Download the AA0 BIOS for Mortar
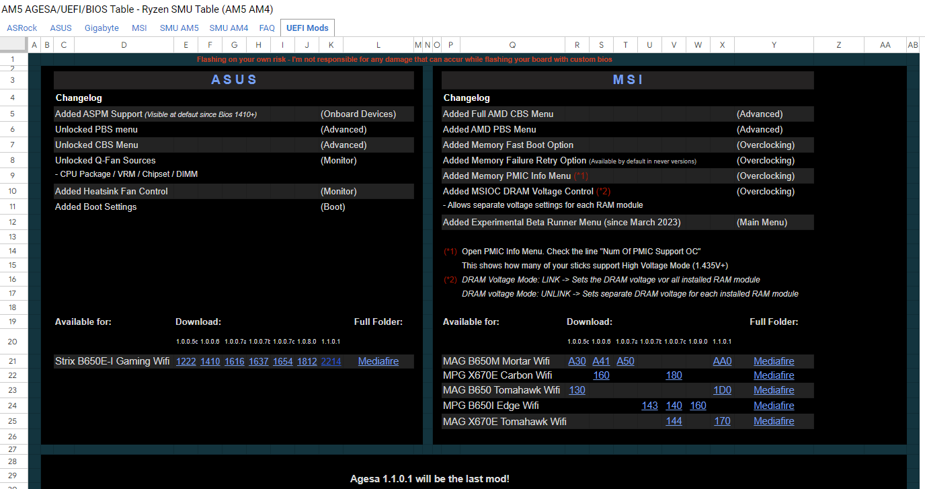925x489 pixels. pyautogui.click(x=722, y=361)
